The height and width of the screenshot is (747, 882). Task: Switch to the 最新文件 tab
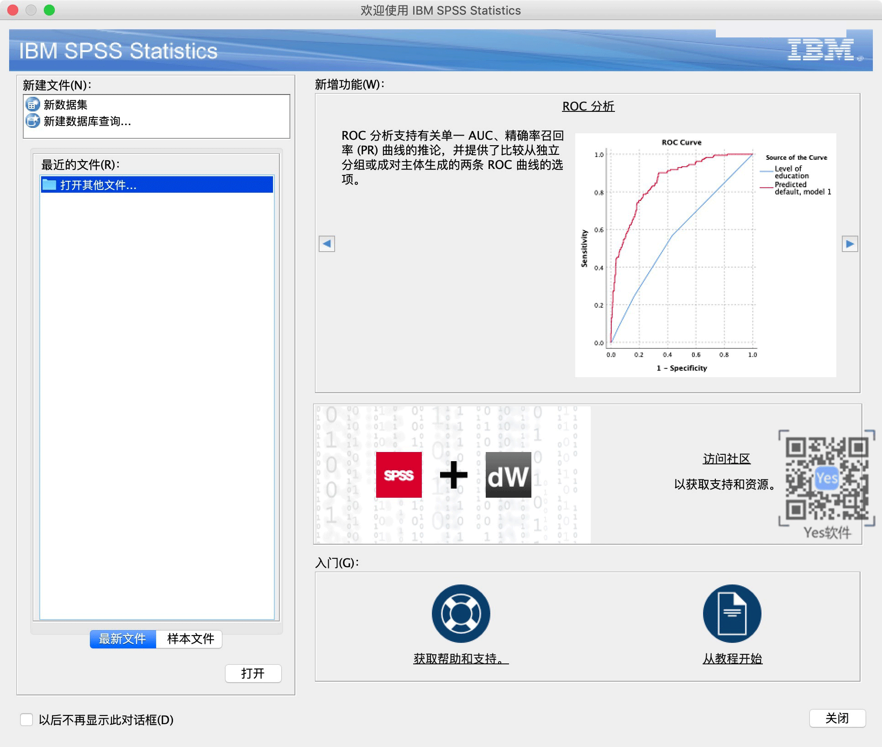[122, 639]
